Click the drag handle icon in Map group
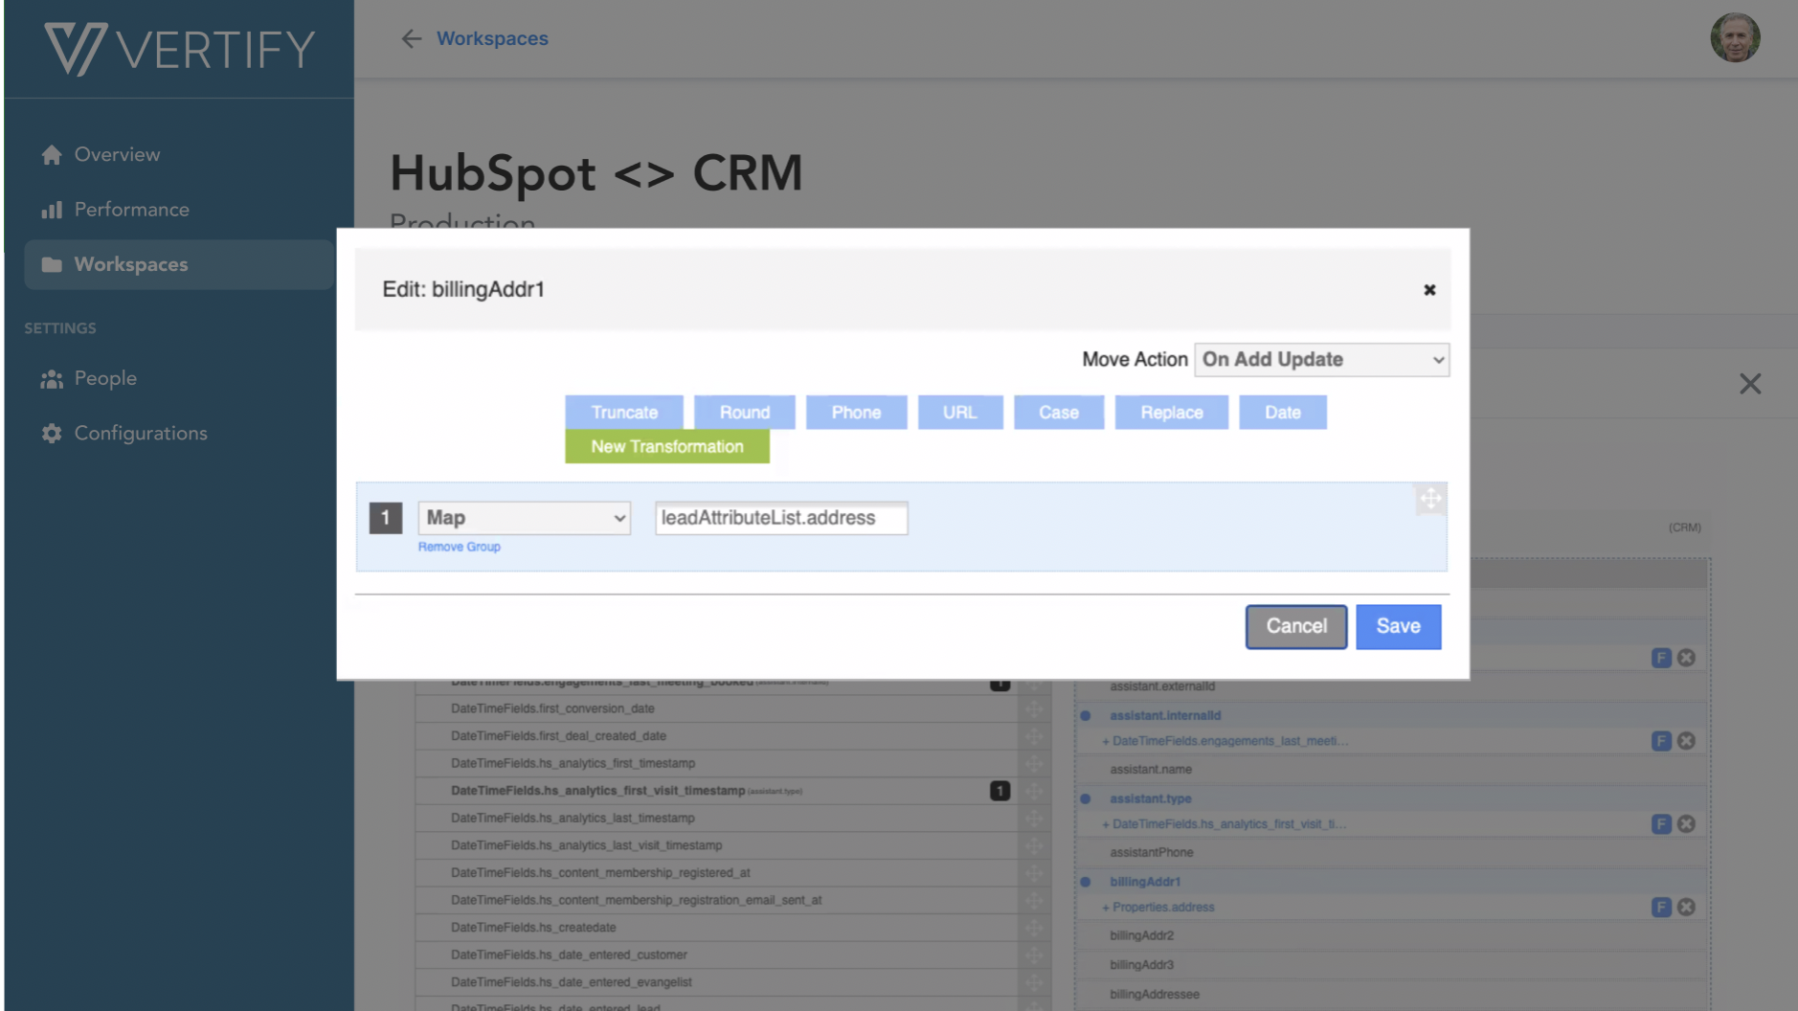 [1429, 499]
